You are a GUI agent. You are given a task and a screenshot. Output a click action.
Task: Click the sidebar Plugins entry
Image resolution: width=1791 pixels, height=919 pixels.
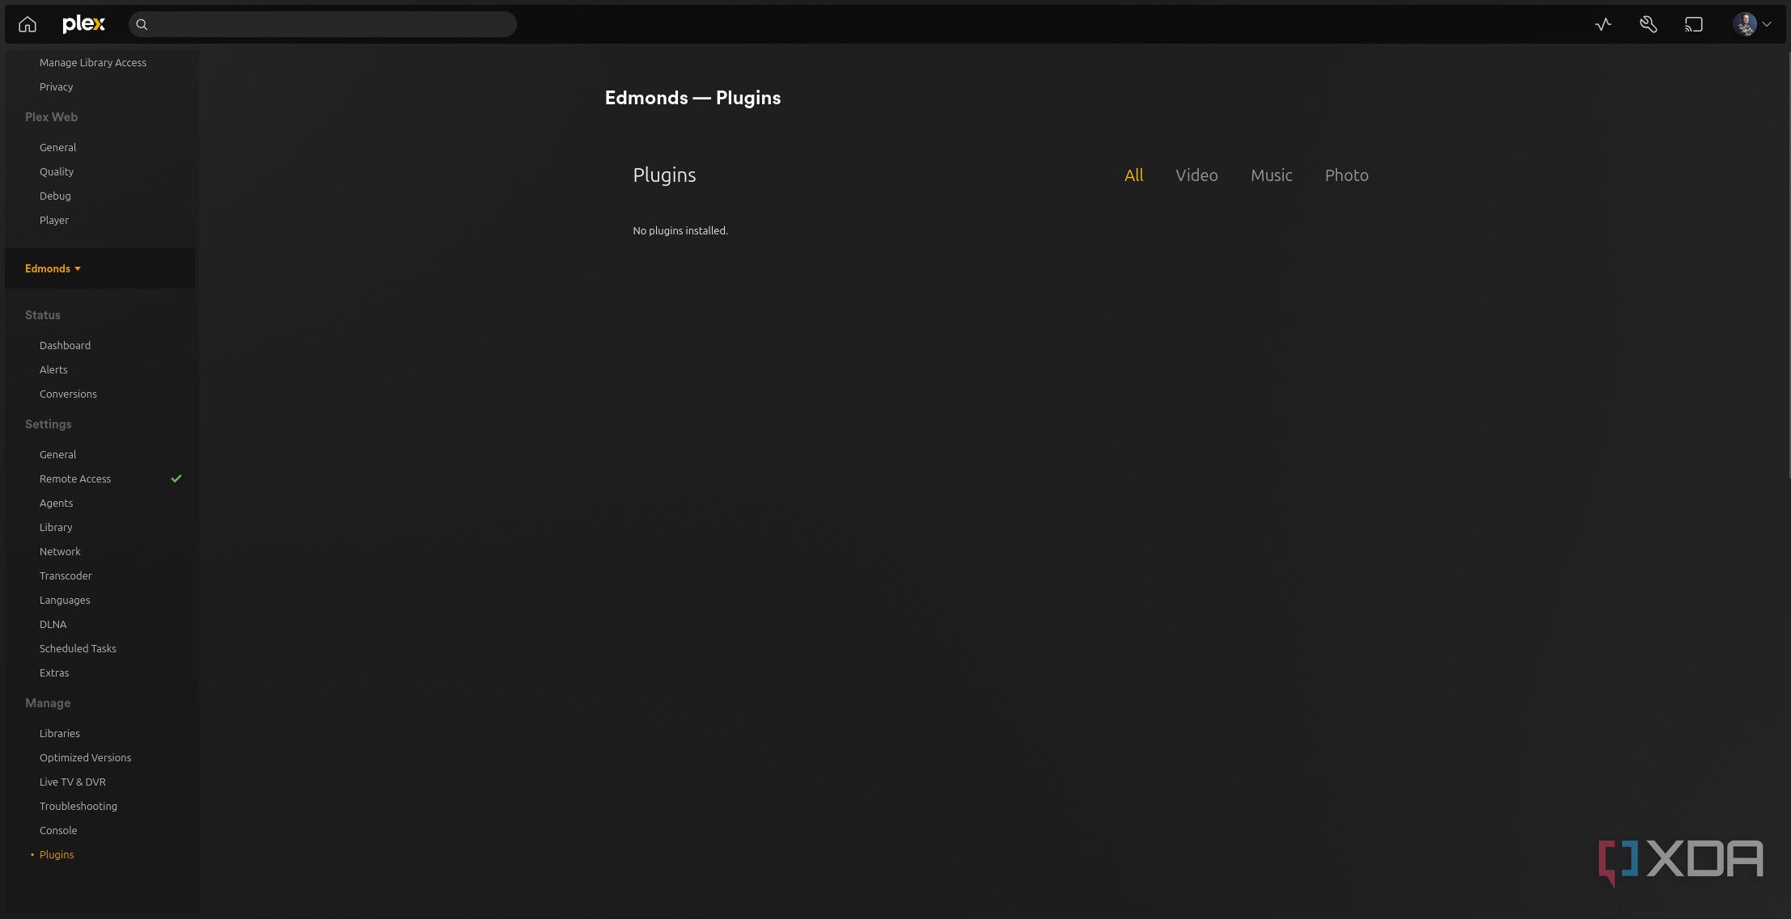(x=57, y=854)
